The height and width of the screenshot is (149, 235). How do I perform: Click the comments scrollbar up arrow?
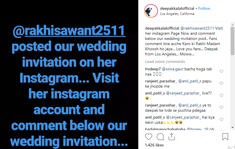pyautogui.click(x=232, y=25)
